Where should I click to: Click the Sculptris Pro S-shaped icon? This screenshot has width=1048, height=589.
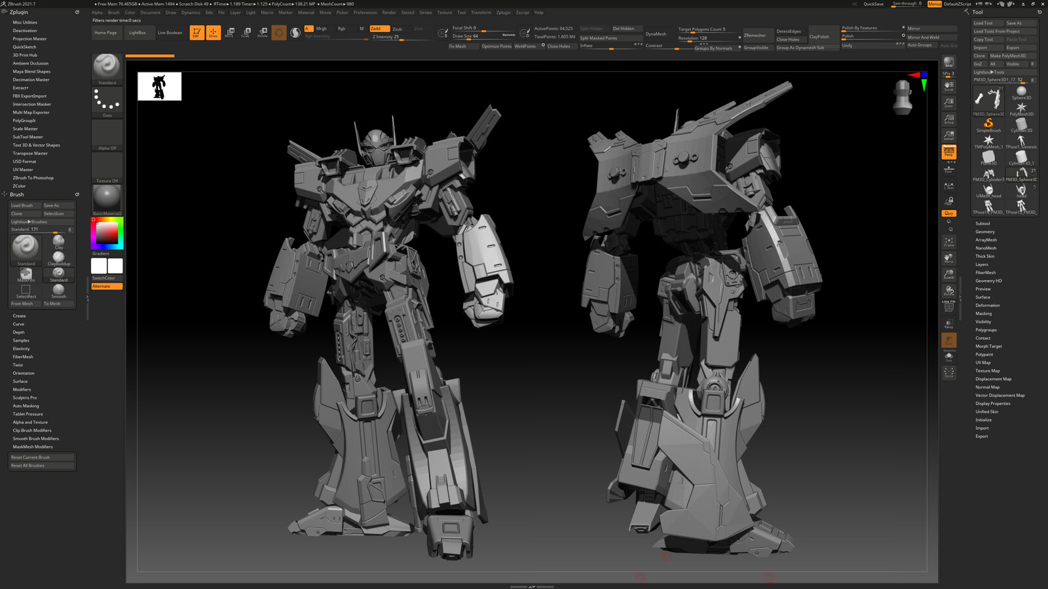295,33
